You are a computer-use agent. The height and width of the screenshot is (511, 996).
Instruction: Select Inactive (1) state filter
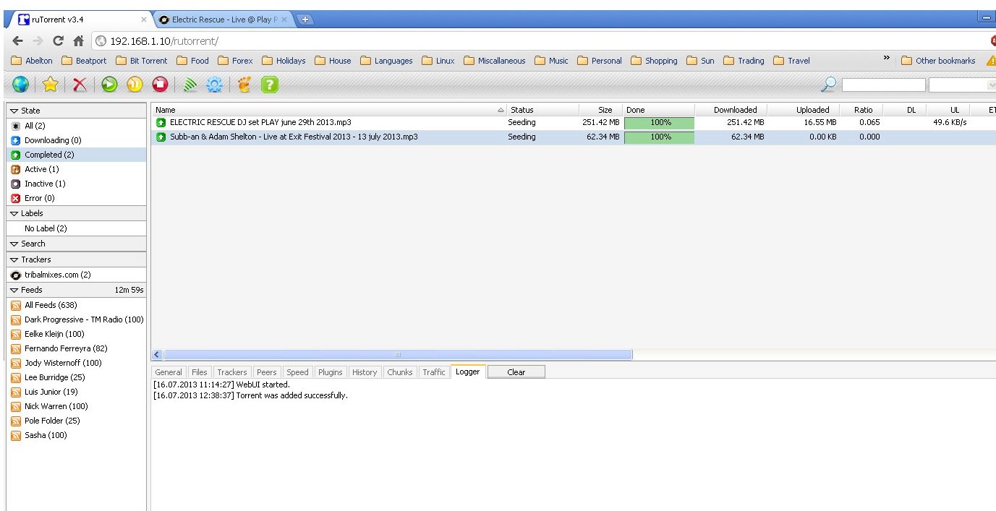click(x=76, y=184)
